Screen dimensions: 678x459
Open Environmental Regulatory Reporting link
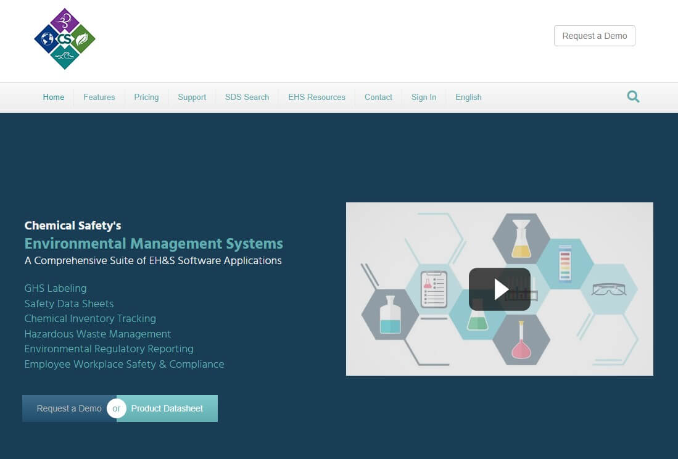(109, 349)
